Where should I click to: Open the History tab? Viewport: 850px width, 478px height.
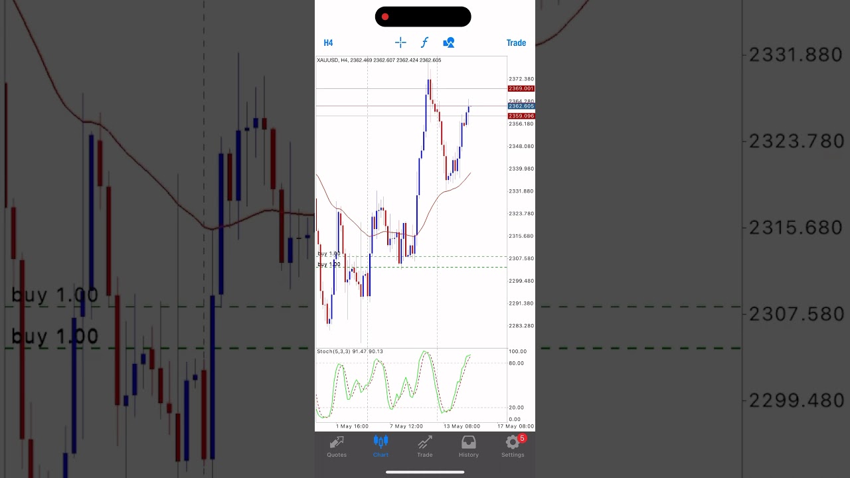469,447
